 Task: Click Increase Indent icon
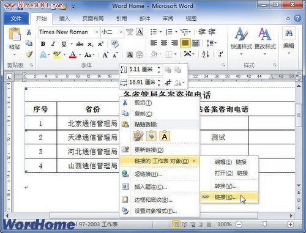(212, 32)
